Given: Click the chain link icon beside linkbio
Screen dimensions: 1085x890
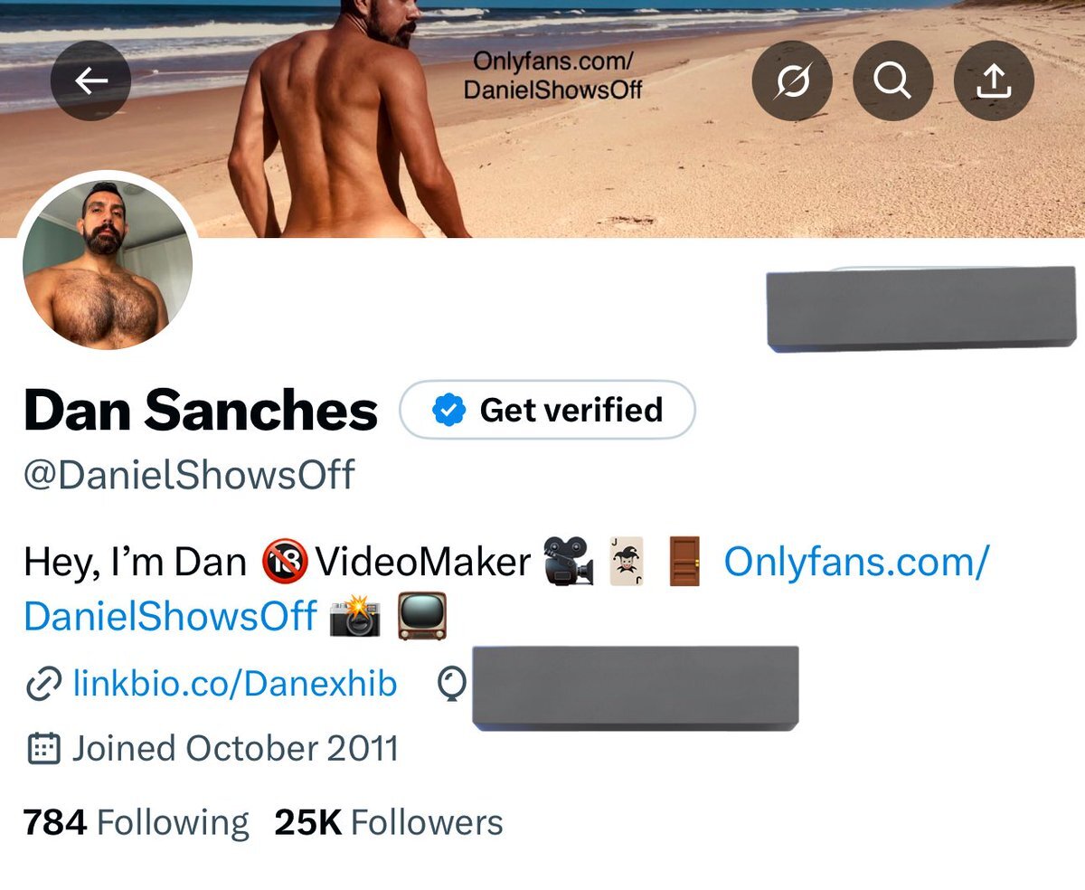Looking at the screenshot, I should (43, 685).
